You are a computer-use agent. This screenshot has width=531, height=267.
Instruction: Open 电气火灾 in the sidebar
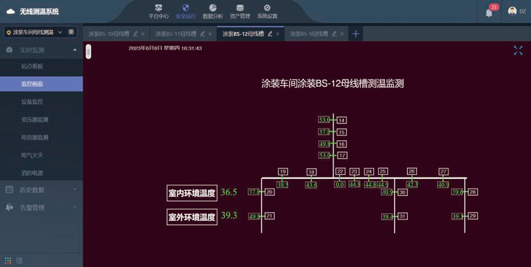point(41,155)
